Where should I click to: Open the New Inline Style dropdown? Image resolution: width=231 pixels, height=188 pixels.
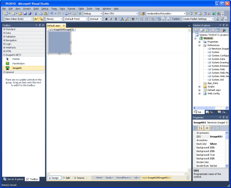pos(32,19)
